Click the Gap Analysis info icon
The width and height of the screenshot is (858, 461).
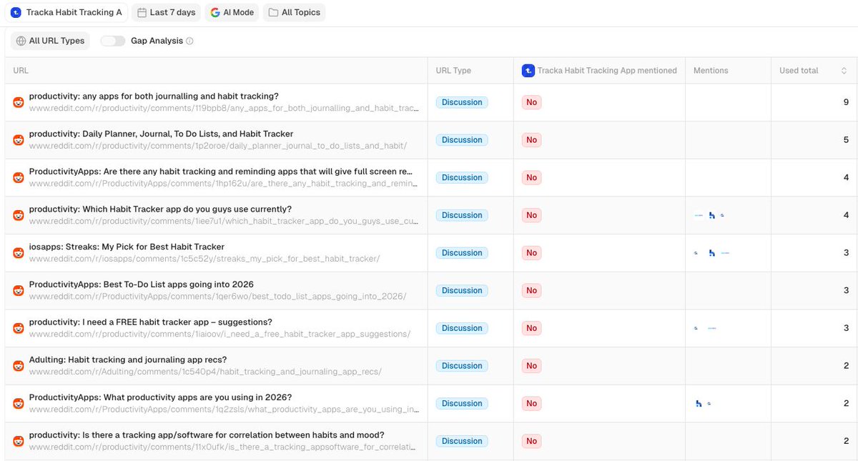(189, 41)
